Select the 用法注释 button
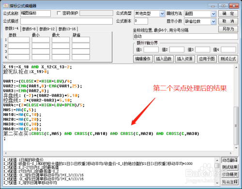The image size is (242, 189). (230, 182)
